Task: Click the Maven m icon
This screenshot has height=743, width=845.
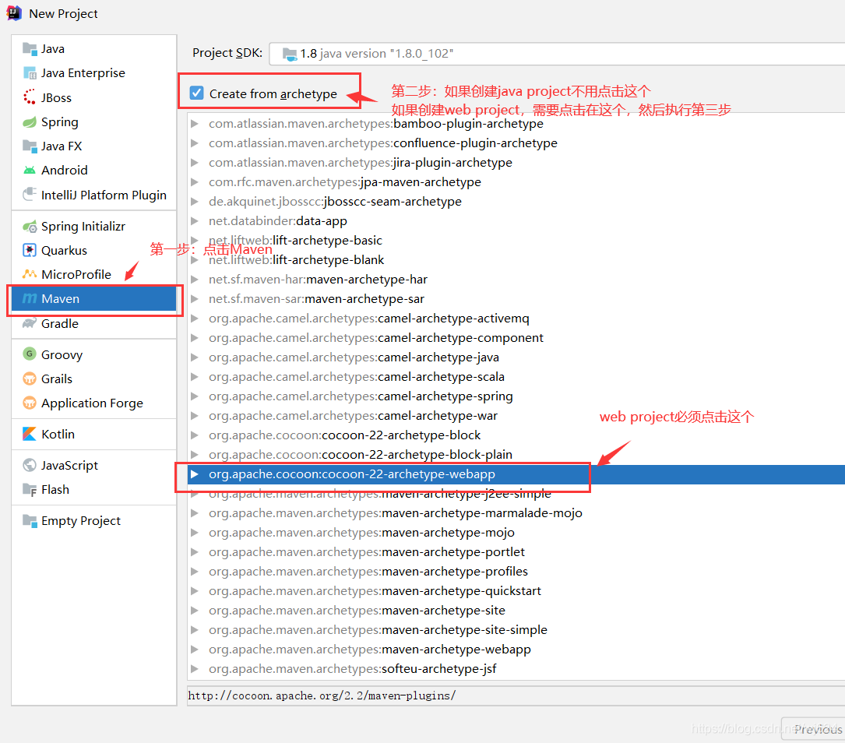Action: pos(30,298)
